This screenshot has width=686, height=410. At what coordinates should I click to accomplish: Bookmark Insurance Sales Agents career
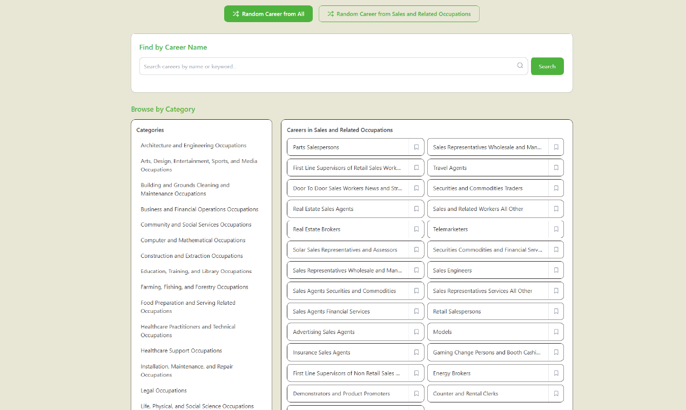pos(416,352)
